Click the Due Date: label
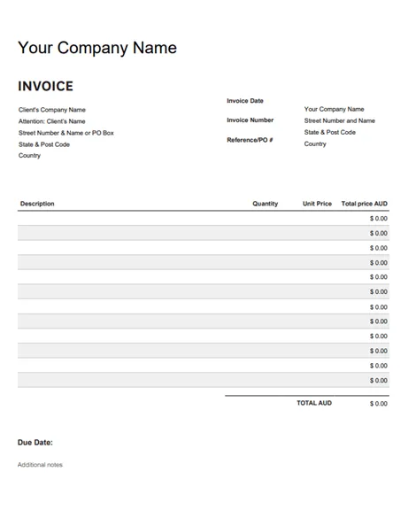Image resolution: width=416 pixels, height=526 pixels. point(35,443)
